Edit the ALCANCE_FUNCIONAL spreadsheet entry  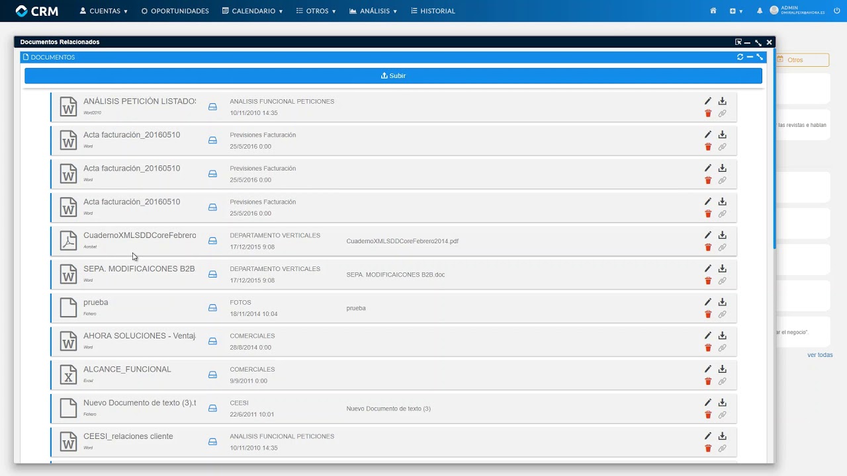point(708,369)
